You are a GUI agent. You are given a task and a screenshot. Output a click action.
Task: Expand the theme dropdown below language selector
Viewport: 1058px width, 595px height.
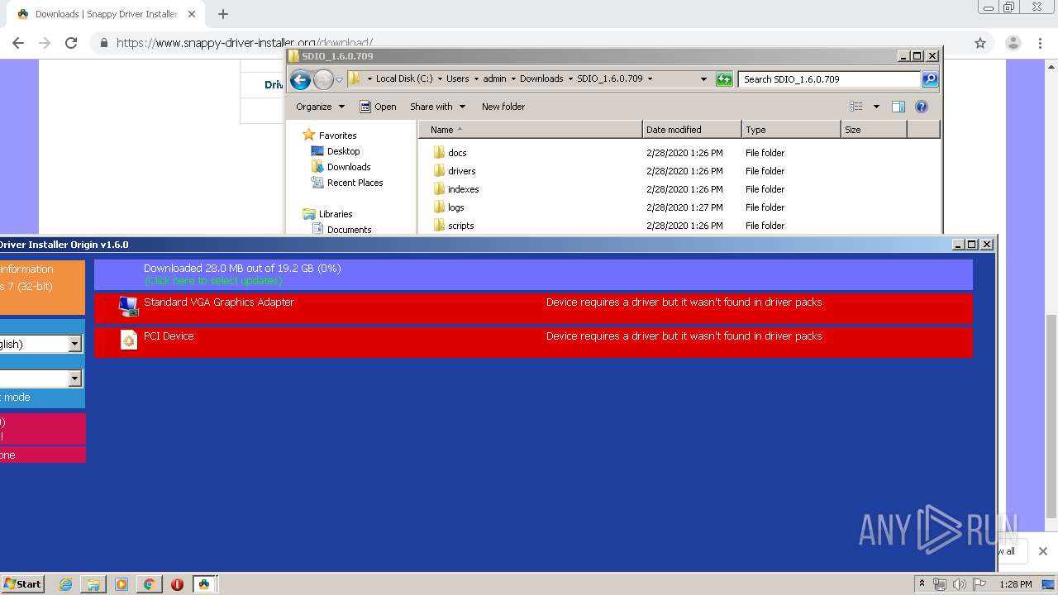pyautogui.click(x=75, y=378)
